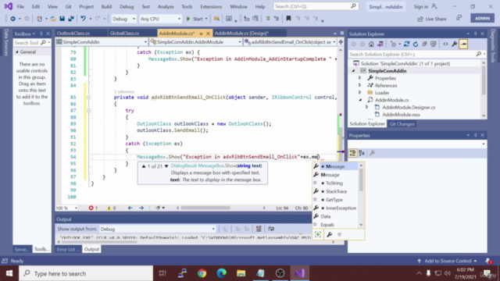Collapse General group in Toolbox
This screenshot has width=500, height=281.
click(17, 52)
